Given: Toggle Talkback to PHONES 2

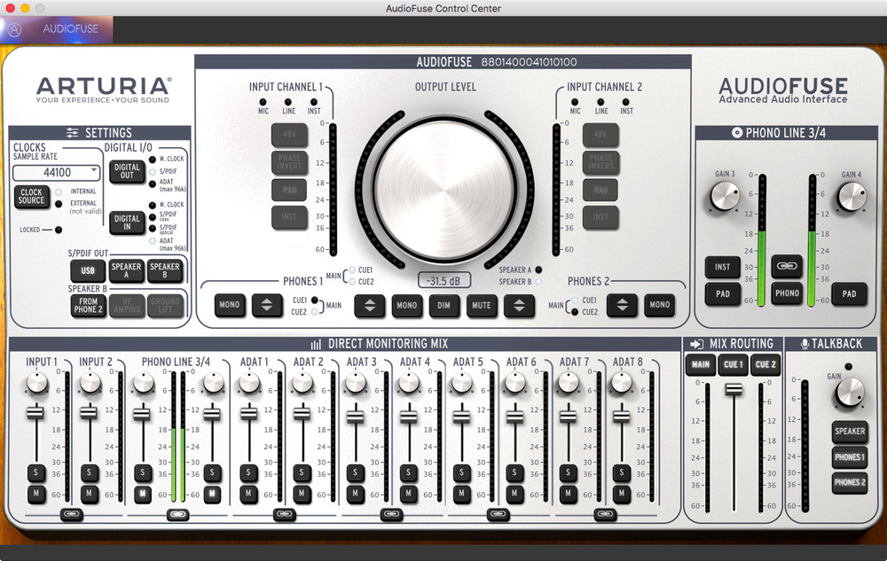Looking at the screenshot, I should tap(850, 483).
